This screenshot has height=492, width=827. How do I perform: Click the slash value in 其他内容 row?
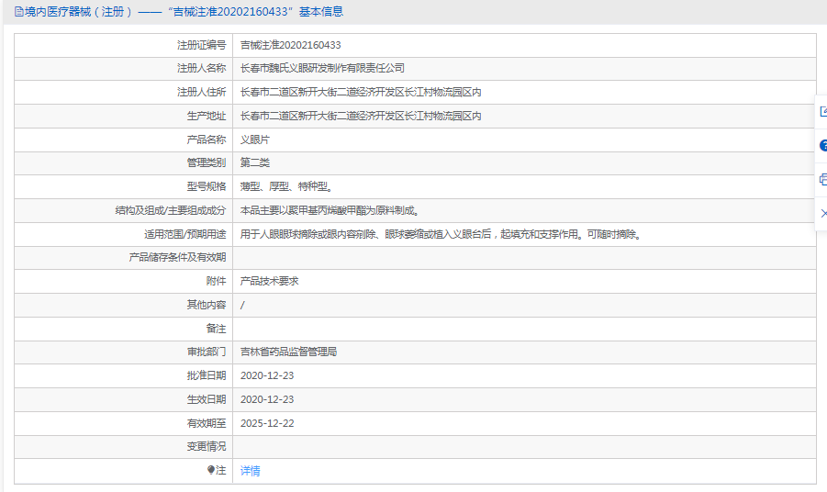click(x=242, y=306)
